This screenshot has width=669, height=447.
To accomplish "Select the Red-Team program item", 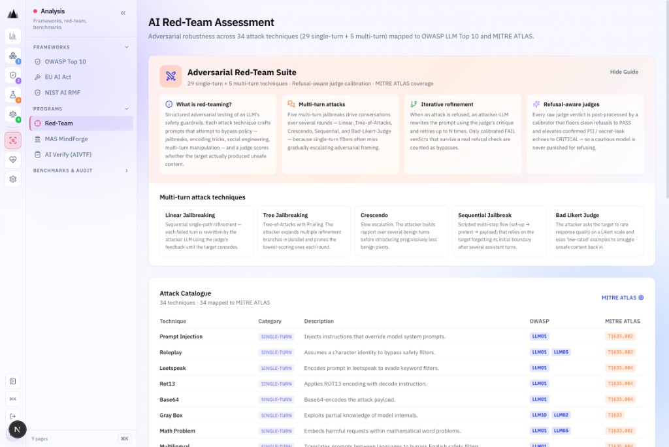I will [x=81, y=124].
